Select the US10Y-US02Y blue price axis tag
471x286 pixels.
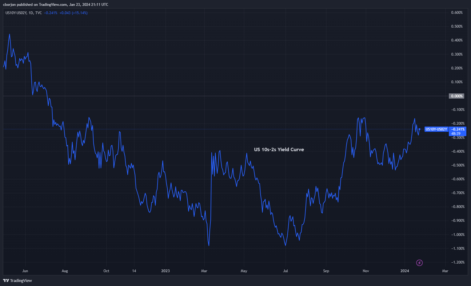point(436,129)
